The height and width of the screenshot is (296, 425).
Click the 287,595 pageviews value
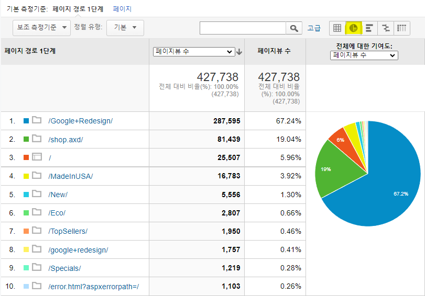(x=226, y=121)
